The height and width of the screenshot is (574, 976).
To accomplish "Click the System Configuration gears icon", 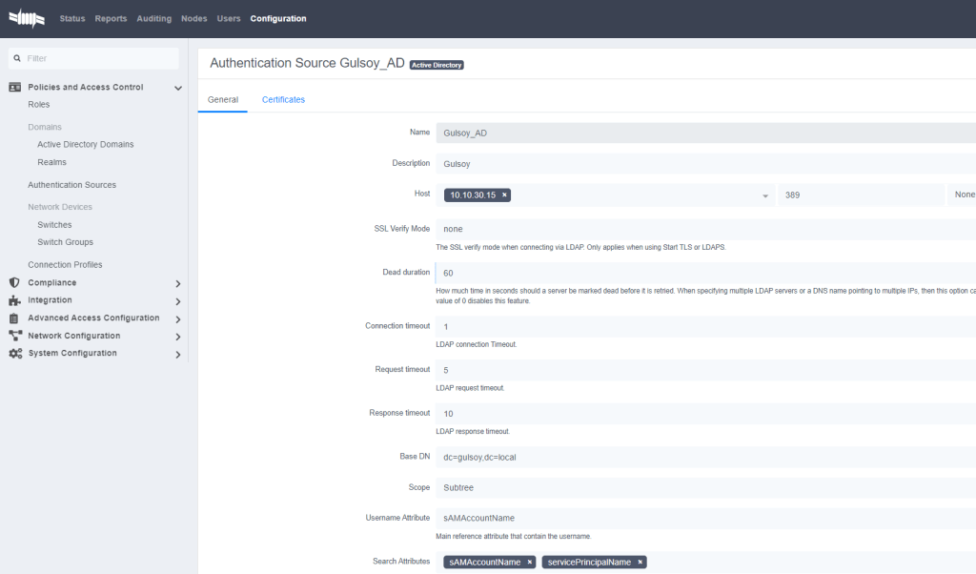I will click(x=14, y=354).
